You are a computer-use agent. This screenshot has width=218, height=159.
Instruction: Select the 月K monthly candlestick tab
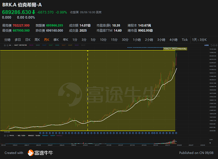coord(47,40)
